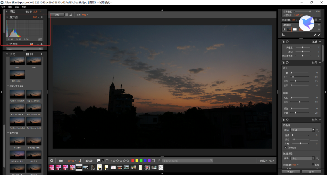Open the filmstrip settings gear icon
The width and height of the screenshot is (327, 175).
pos(52,161)
